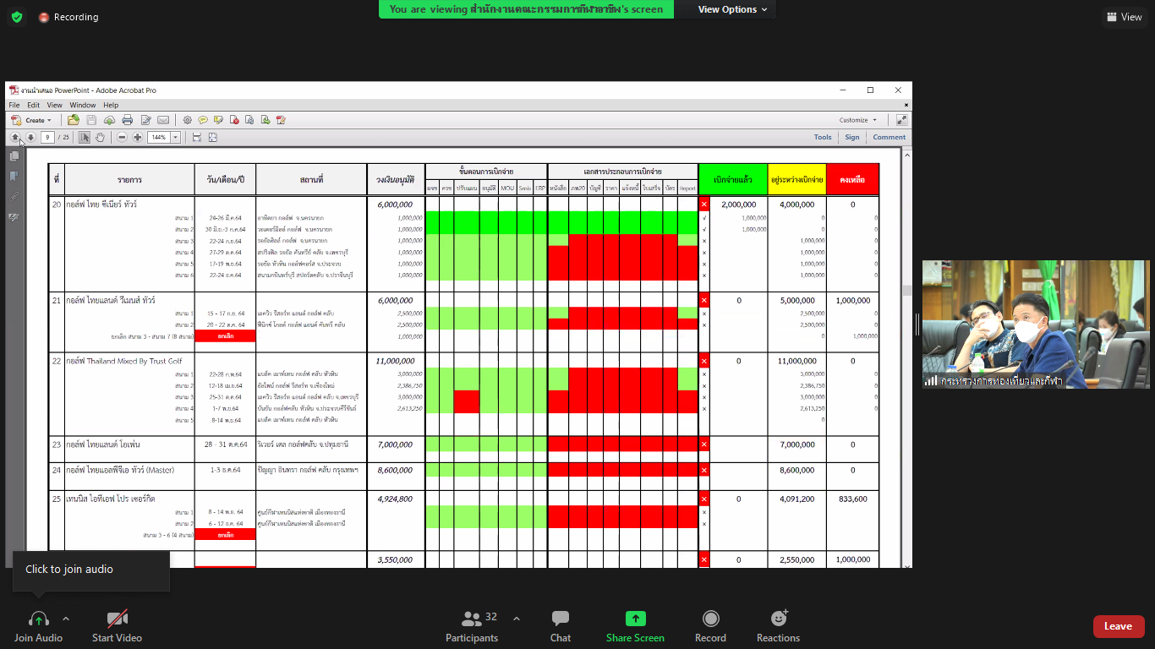Viewport: 1155px width, 649px height.
Task: Open the 144% zoom level dropdown
Action: (176, 137)
